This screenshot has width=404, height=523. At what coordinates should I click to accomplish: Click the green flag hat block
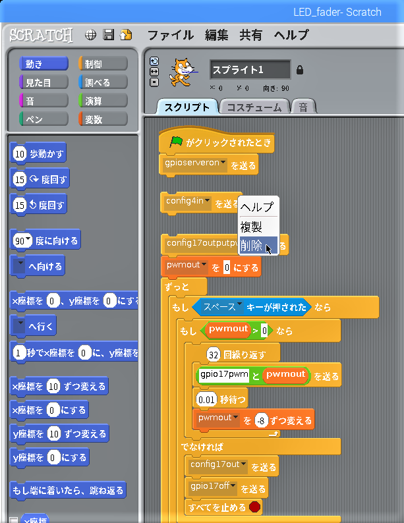(217, 142)
